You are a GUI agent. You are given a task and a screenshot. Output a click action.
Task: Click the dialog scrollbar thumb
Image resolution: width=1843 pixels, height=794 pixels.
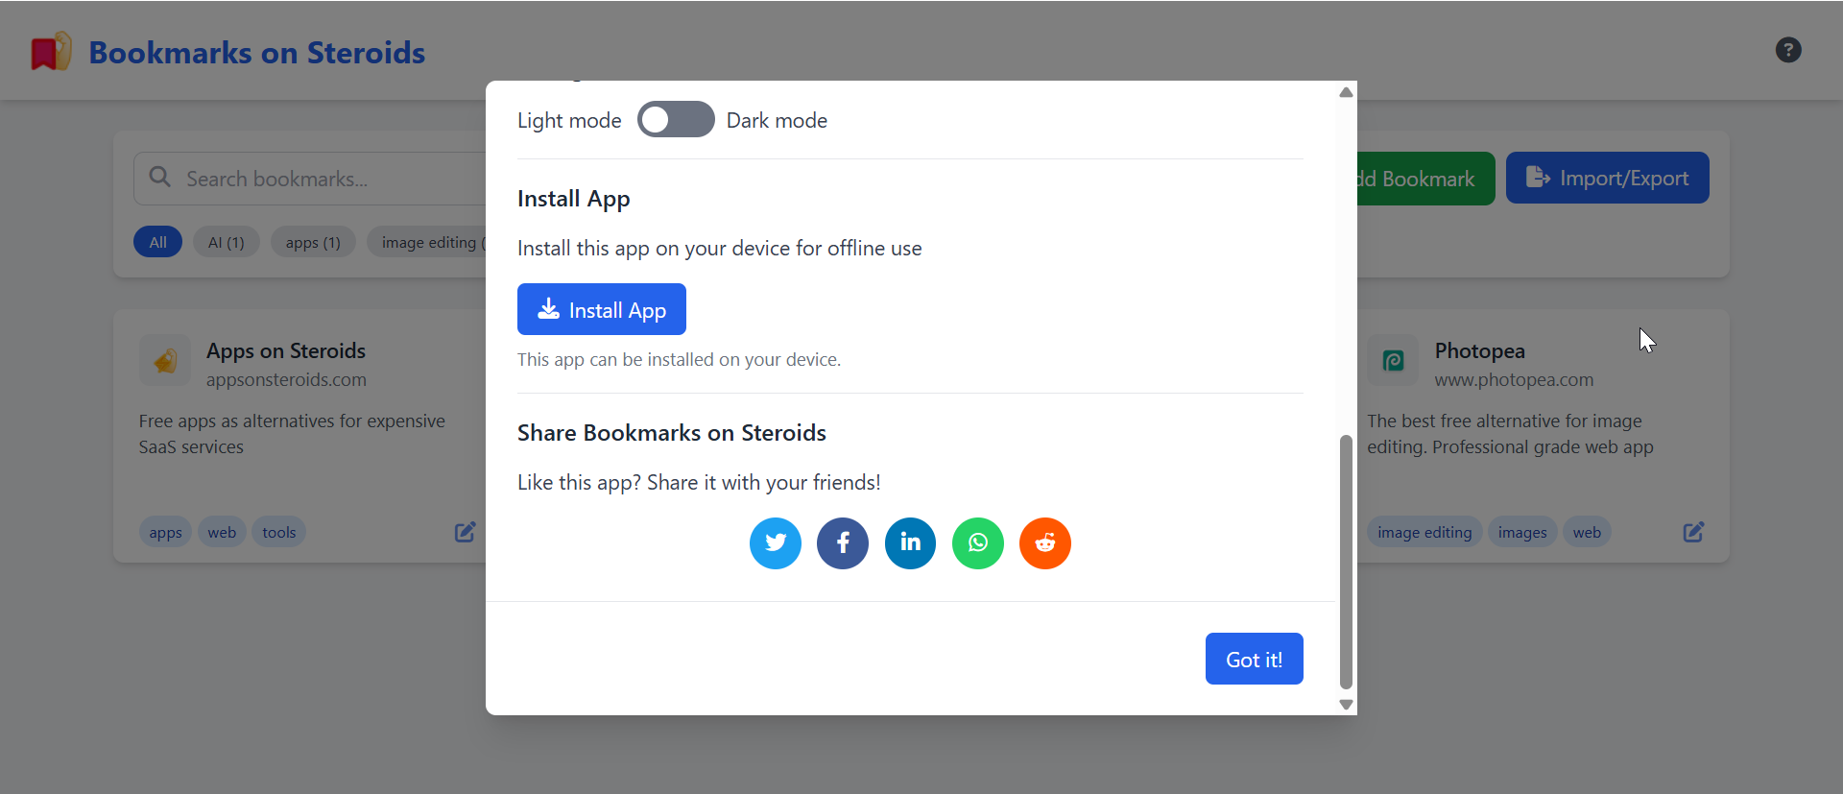pos(1346,562)
